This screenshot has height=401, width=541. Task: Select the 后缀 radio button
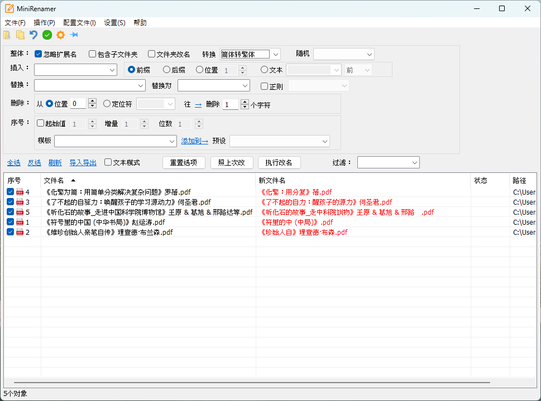[166, 70]
